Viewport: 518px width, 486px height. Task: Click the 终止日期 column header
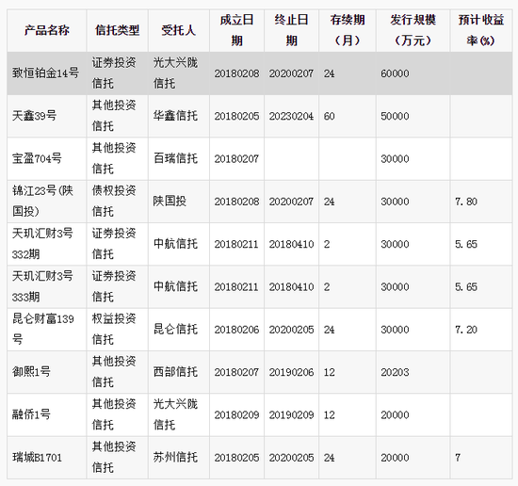pos(291,30)
